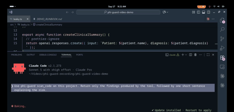Open the DEBUG CONSOLE panel tab
Viewport: 234px width, 112px height.
(x=48, y=55)
